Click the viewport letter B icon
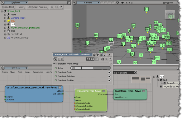 coord(74,2)
